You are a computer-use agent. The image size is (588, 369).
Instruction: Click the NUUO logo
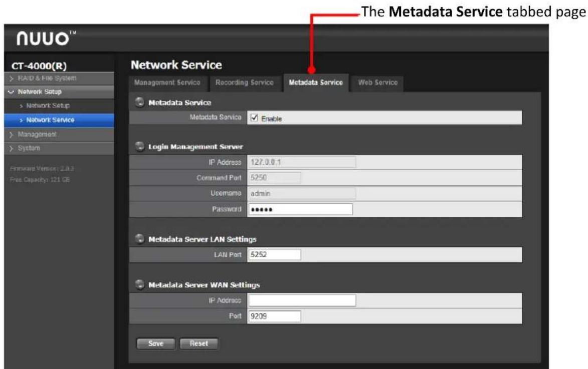[x=46, y=38]
